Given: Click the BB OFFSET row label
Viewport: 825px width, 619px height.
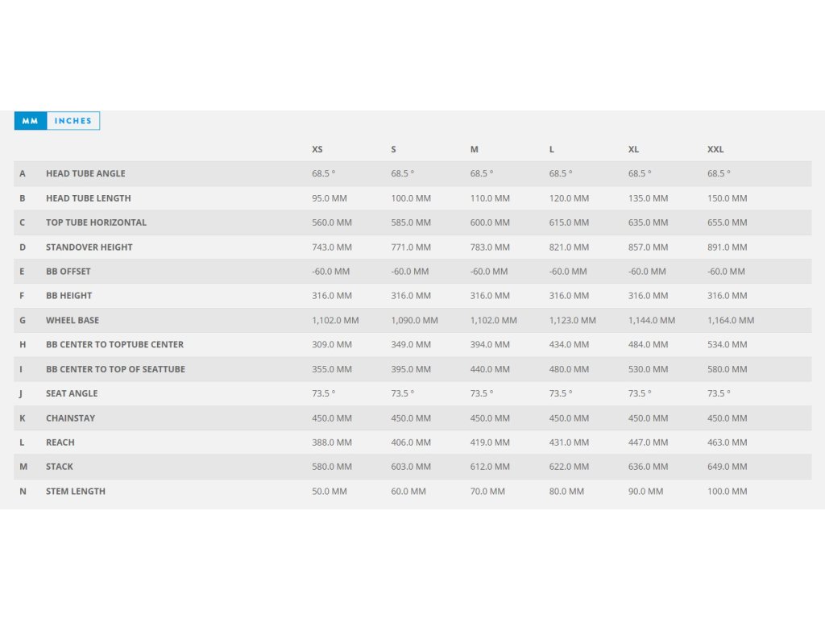Looking at the screenshot, I should [x=68, y=272].
